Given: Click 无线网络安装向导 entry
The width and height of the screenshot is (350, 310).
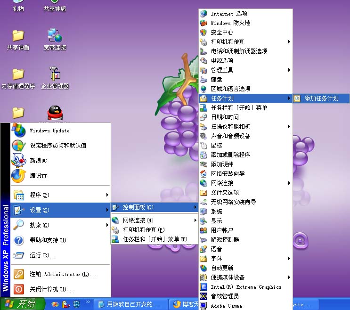Looking at the screenshot, I should [245, 202].
